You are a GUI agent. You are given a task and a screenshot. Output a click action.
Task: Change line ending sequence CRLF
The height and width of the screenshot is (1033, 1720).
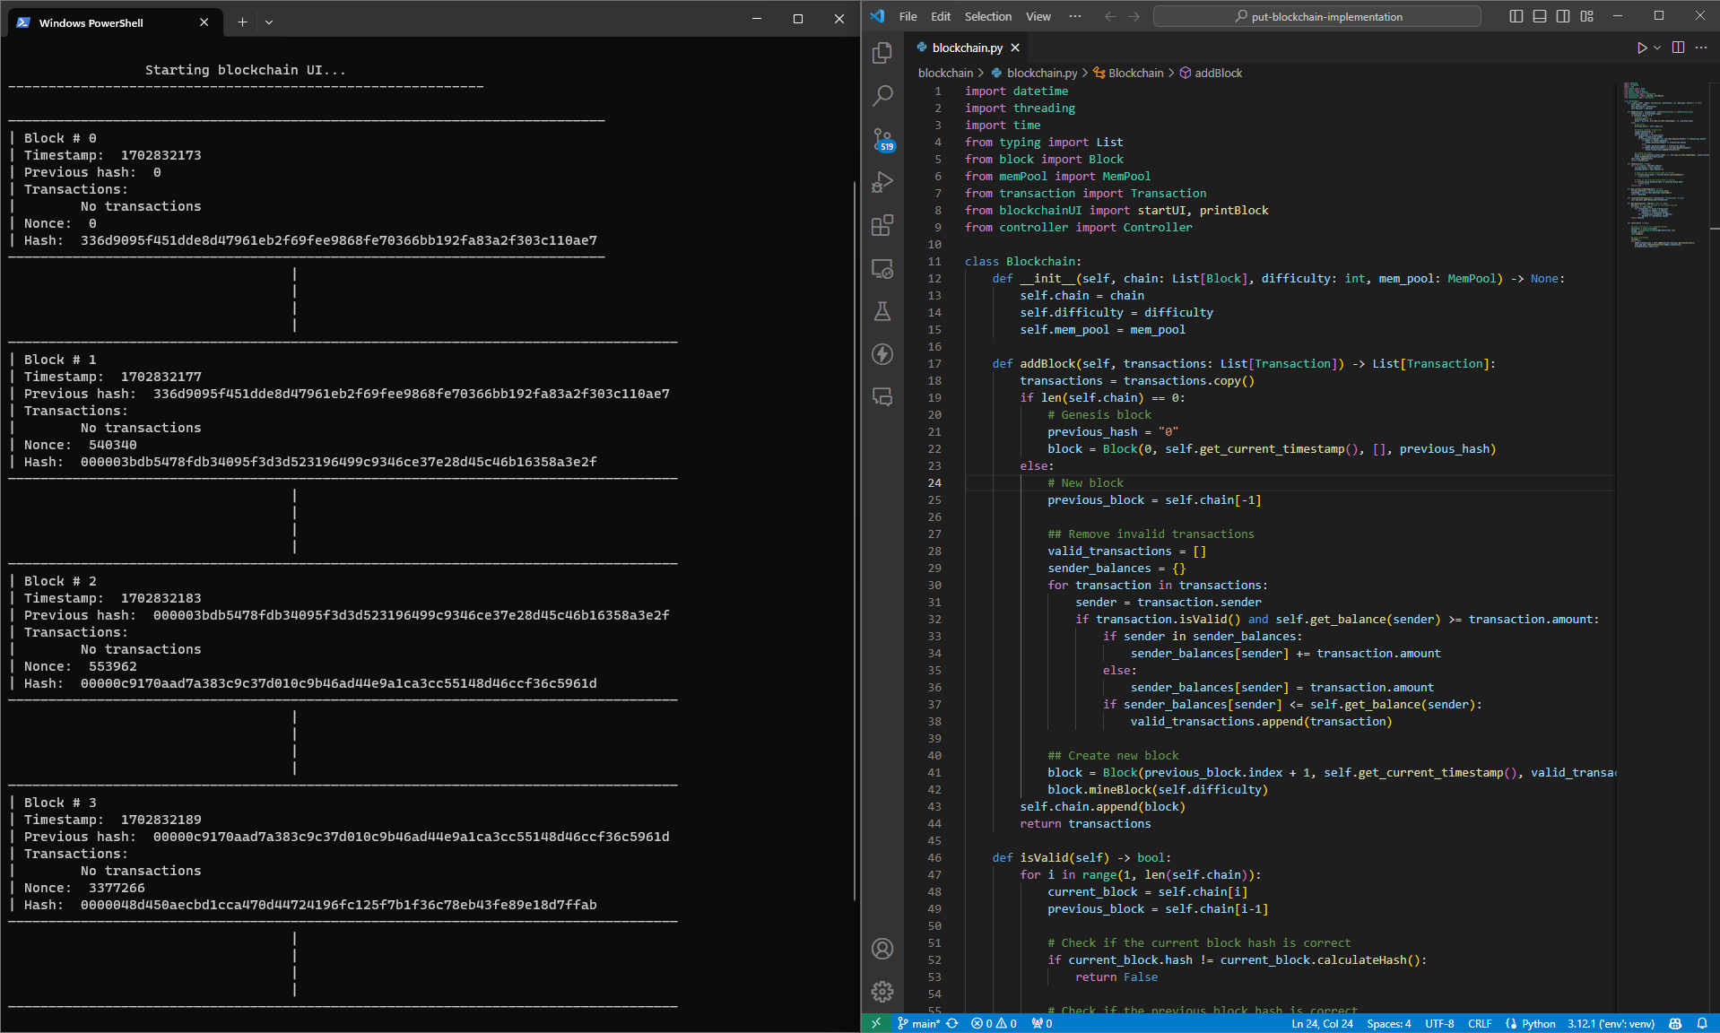click(x=1480, y=1023)
